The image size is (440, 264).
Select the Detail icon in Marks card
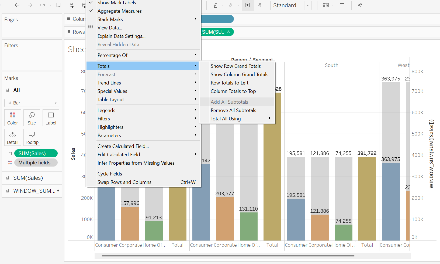(x=12, y=137)
